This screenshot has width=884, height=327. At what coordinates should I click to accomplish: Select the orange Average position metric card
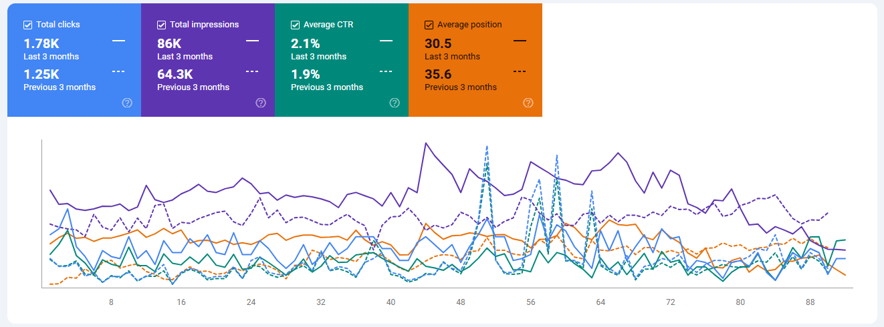coord(475,60)
